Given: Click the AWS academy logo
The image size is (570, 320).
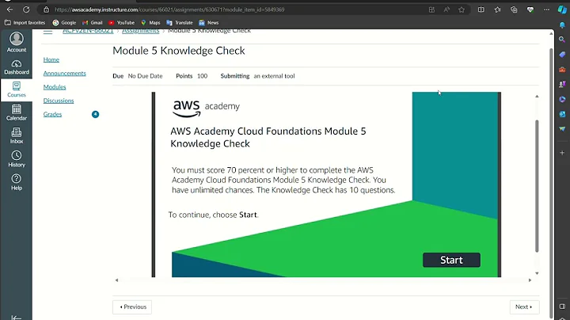Looking at the screenshot, I should point(206,109).
